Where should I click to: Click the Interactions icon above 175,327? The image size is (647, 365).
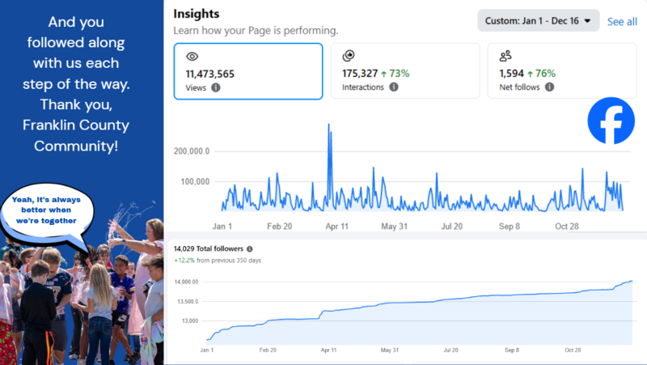click(x=349, y=57)
